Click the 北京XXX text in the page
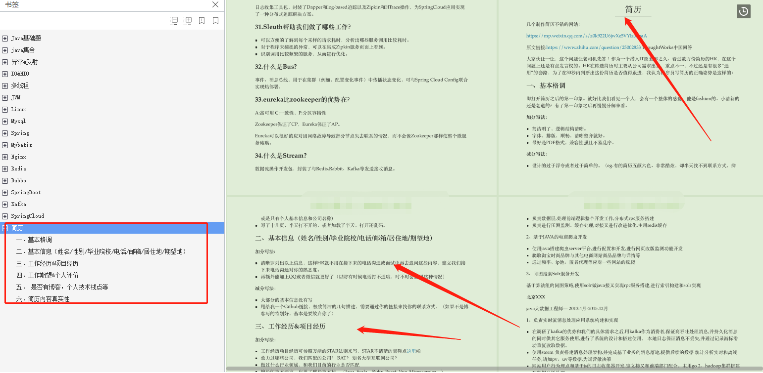Image resolution: width=763 pixels, height=373 pixels. coord(536,297)
